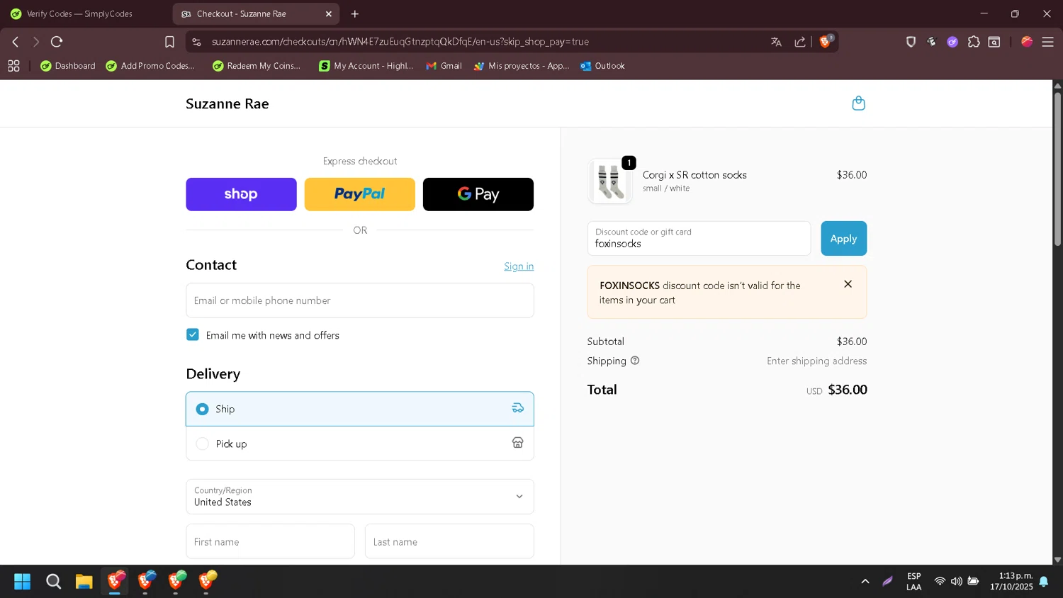This screenshot has height=598, width=1063.
Task: Uncheck Email me with news and offers
Action: click(193, 334)
